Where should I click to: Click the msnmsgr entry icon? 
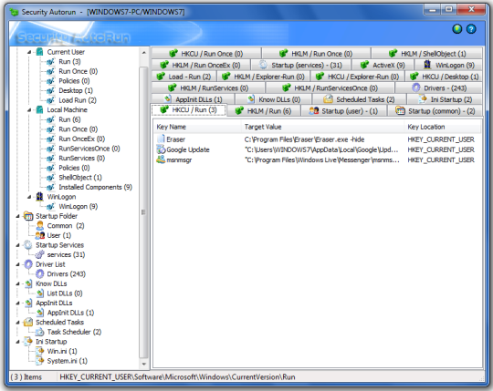tap(161, 159)
